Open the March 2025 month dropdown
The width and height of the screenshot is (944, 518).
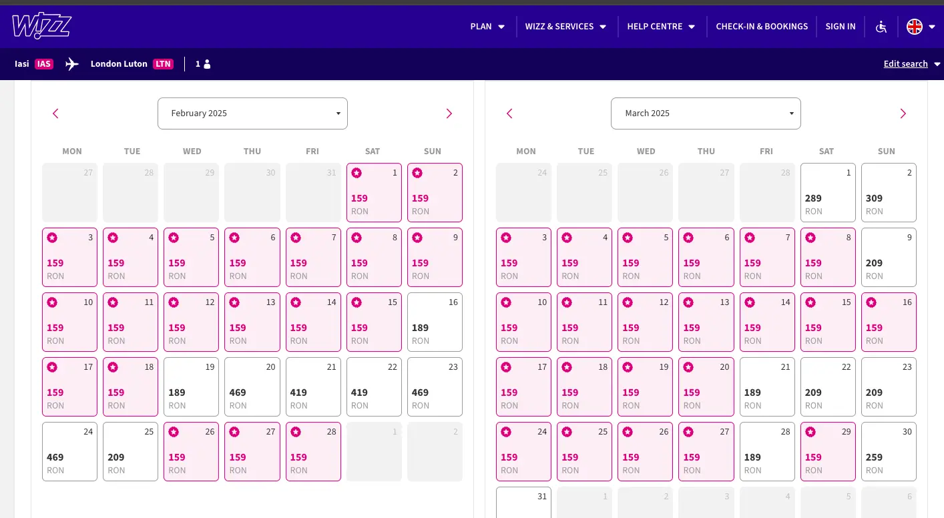click(706, 113)
